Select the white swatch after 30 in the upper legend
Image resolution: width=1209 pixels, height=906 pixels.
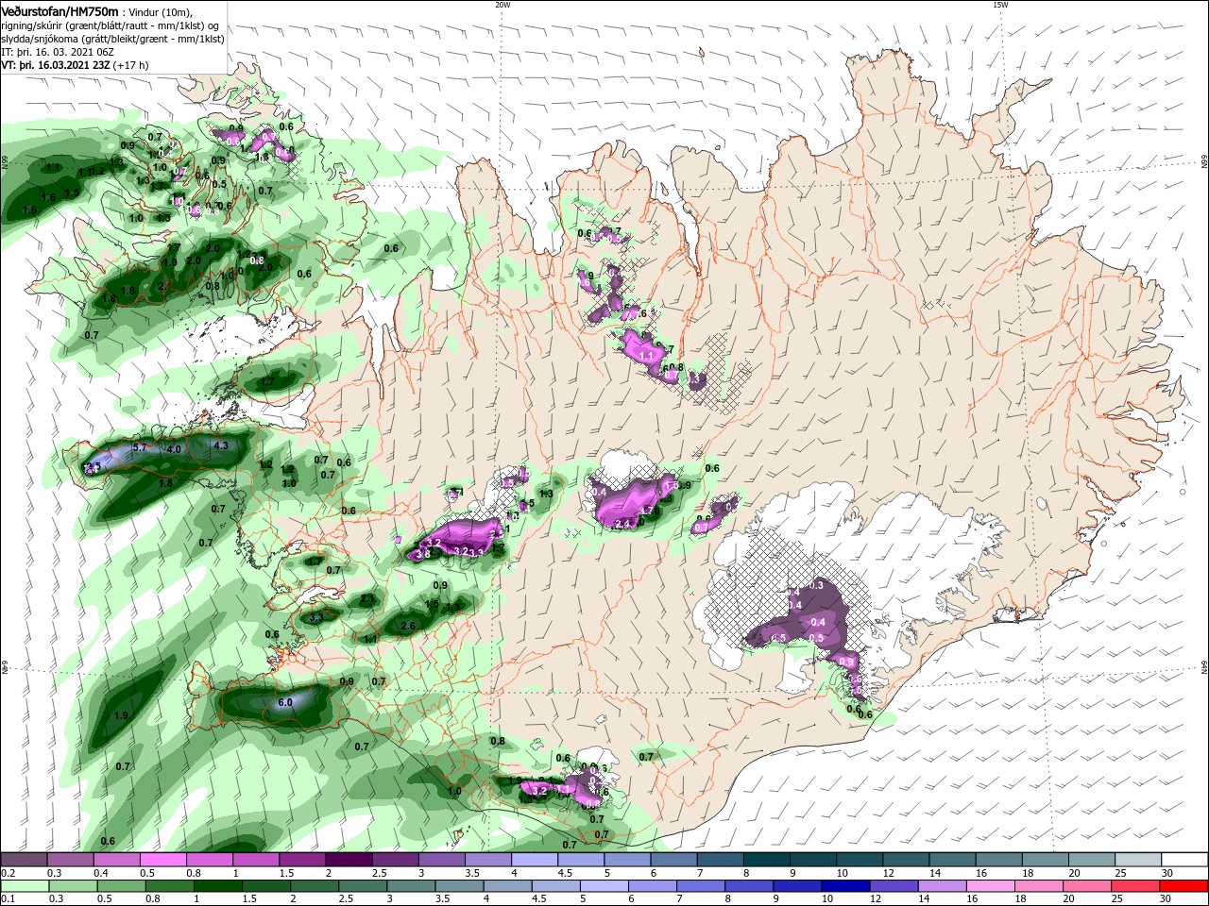coord(1185,860)
